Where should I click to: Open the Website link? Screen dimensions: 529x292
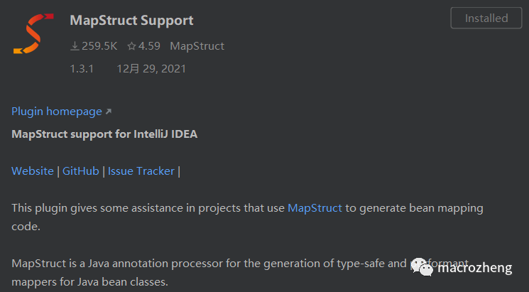[x=33, y=171]
